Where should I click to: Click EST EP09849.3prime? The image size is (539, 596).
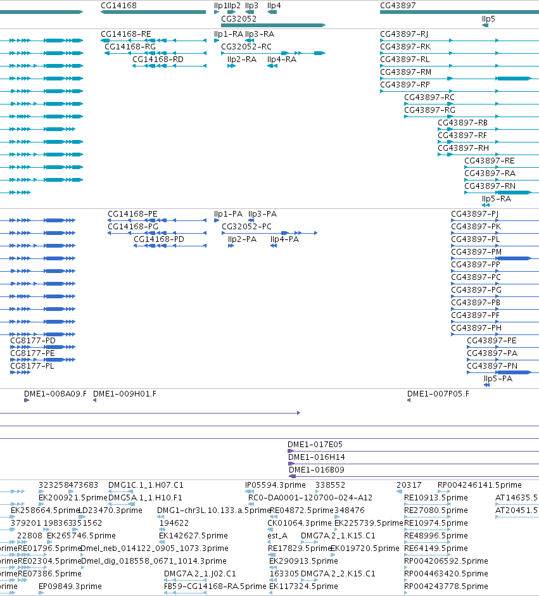point(41,593)
